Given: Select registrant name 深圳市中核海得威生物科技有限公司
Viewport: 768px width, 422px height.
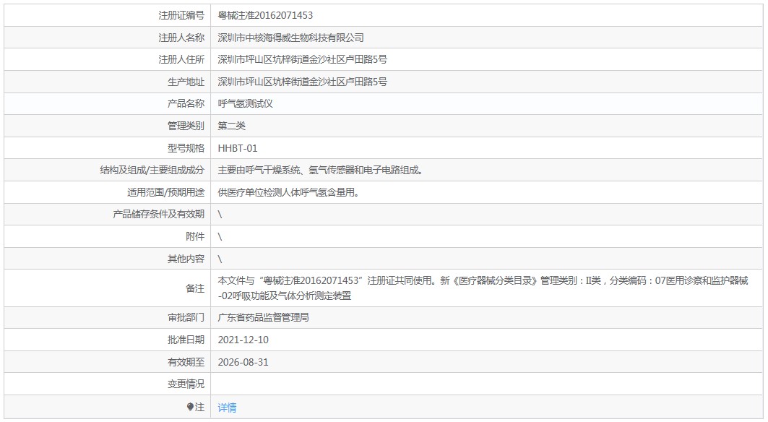Looking at the screenshot, I should pyautogui.click(x=290, y=38).
